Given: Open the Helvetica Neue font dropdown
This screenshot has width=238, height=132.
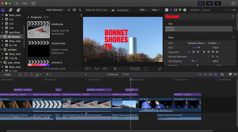Looking at the screenshot, I should [197, 43].
